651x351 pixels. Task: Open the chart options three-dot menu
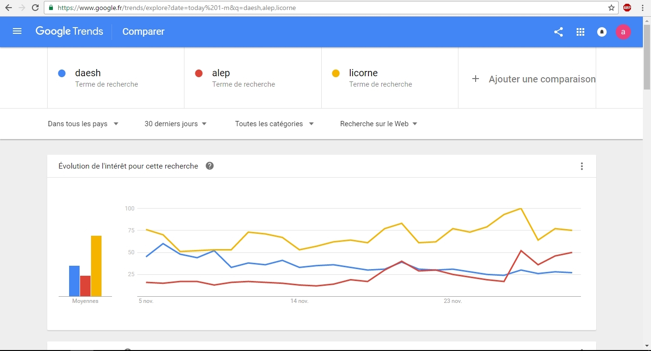(x=581, y=166)
